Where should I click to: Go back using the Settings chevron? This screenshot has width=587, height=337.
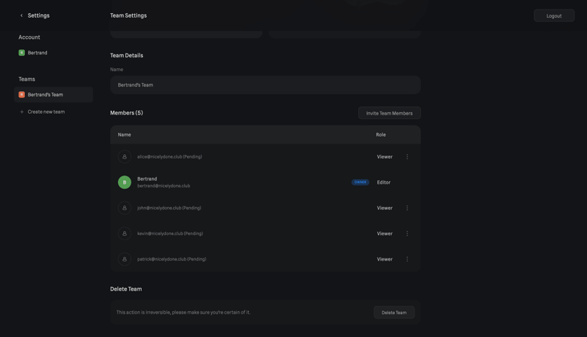click(21, 15)
